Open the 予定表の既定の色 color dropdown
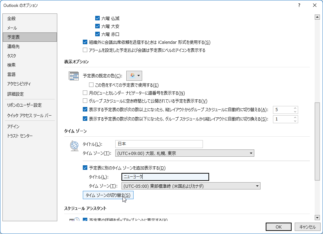The height and width of the screenshot is (234, 323). pyautogui.click(x=134, y=76)
